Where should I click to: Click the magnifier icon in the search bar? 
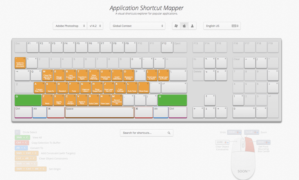tap(169, 133)
